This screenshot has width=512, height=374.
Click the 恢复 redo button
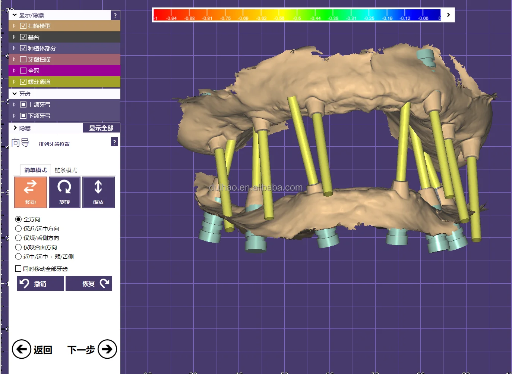[89, 283]
